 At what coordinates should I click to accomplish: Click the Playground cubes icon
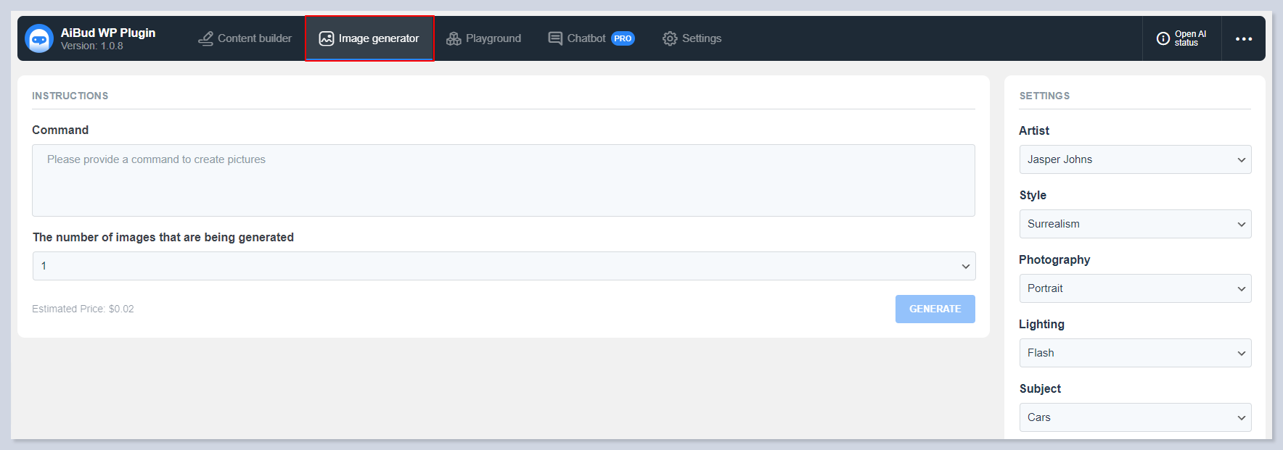(454, 38)
